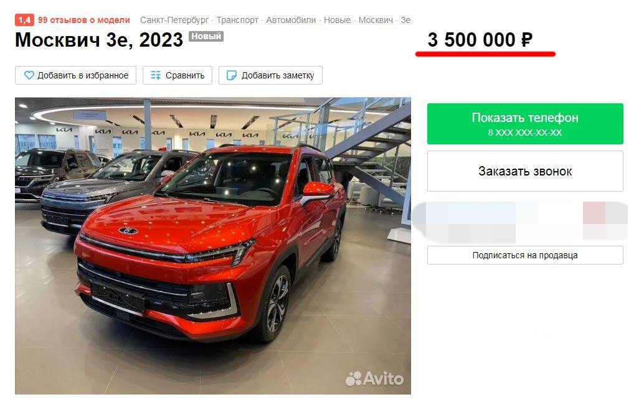Click the compare list icon
The image size is (639, 402).
156,75
